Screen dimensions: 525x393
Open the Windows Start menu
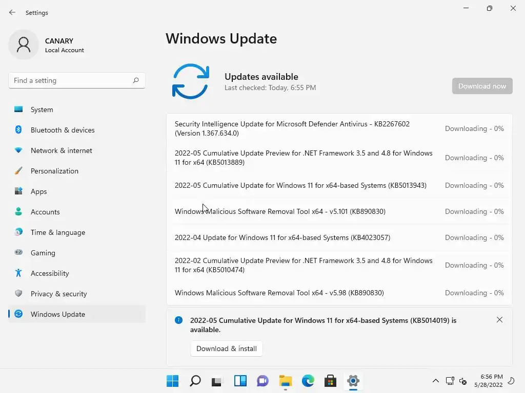click(x=172, y=381)
